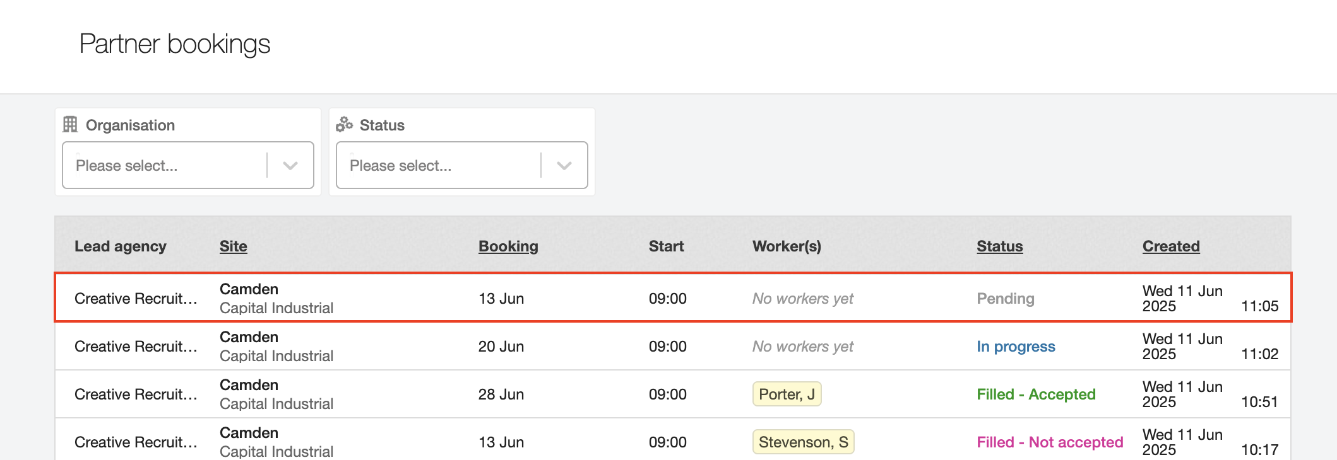
Task: Click the 'In progress' status text
Action: point(1016,347)
